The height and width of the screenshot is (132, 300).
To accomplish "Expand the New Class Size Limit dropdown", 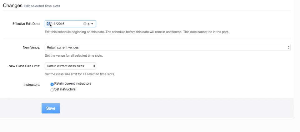I will [x=70, y=66].
